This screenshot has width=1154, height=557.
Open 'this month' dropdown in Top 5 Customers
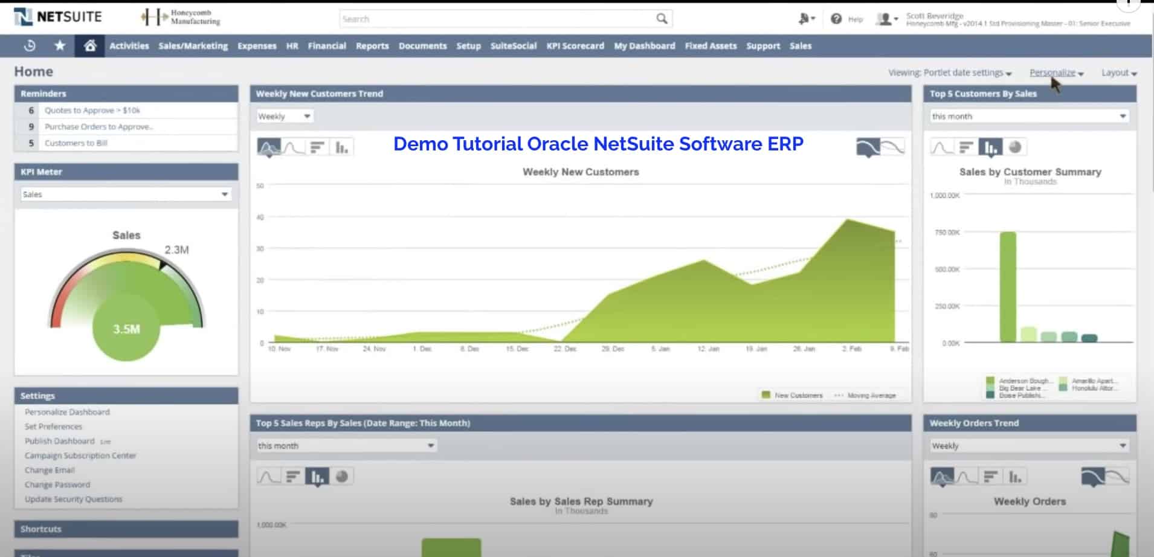tap(1030, 116)
